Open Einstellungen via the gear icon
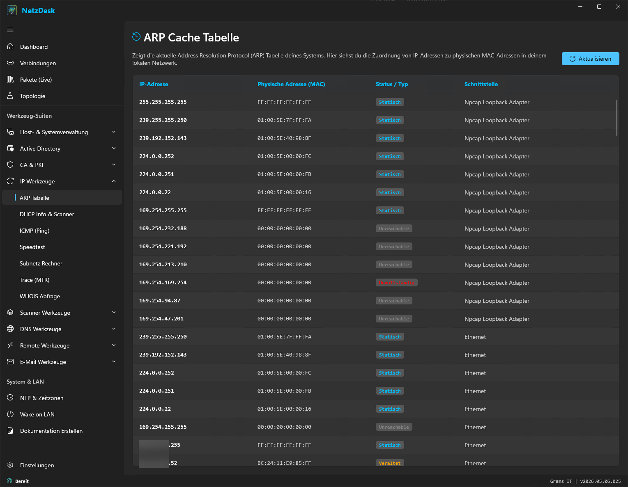 coord(10,465)
